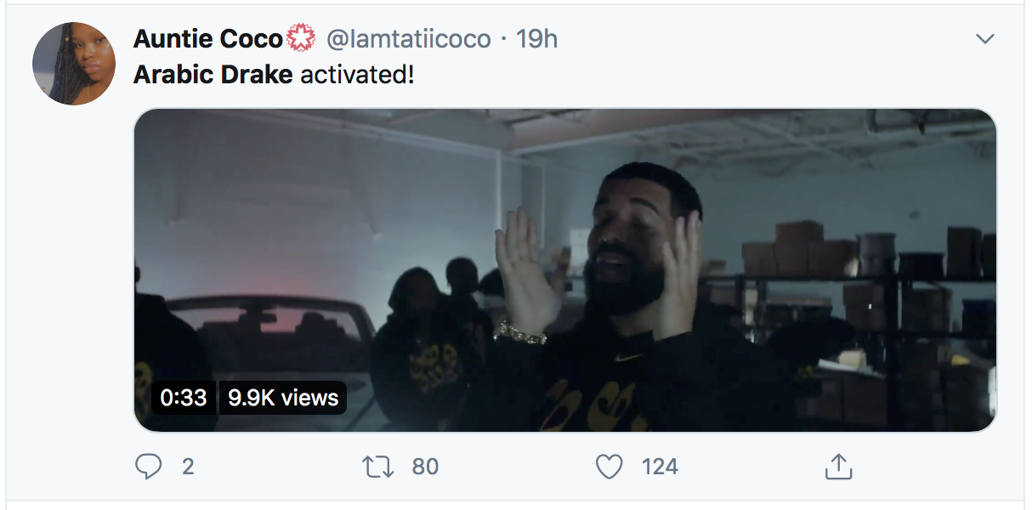Image resolution: width=1032 pixels, height=510 pixels.
Task: Open Auntie Coco's profile avatar
Action: click(74, 64)
